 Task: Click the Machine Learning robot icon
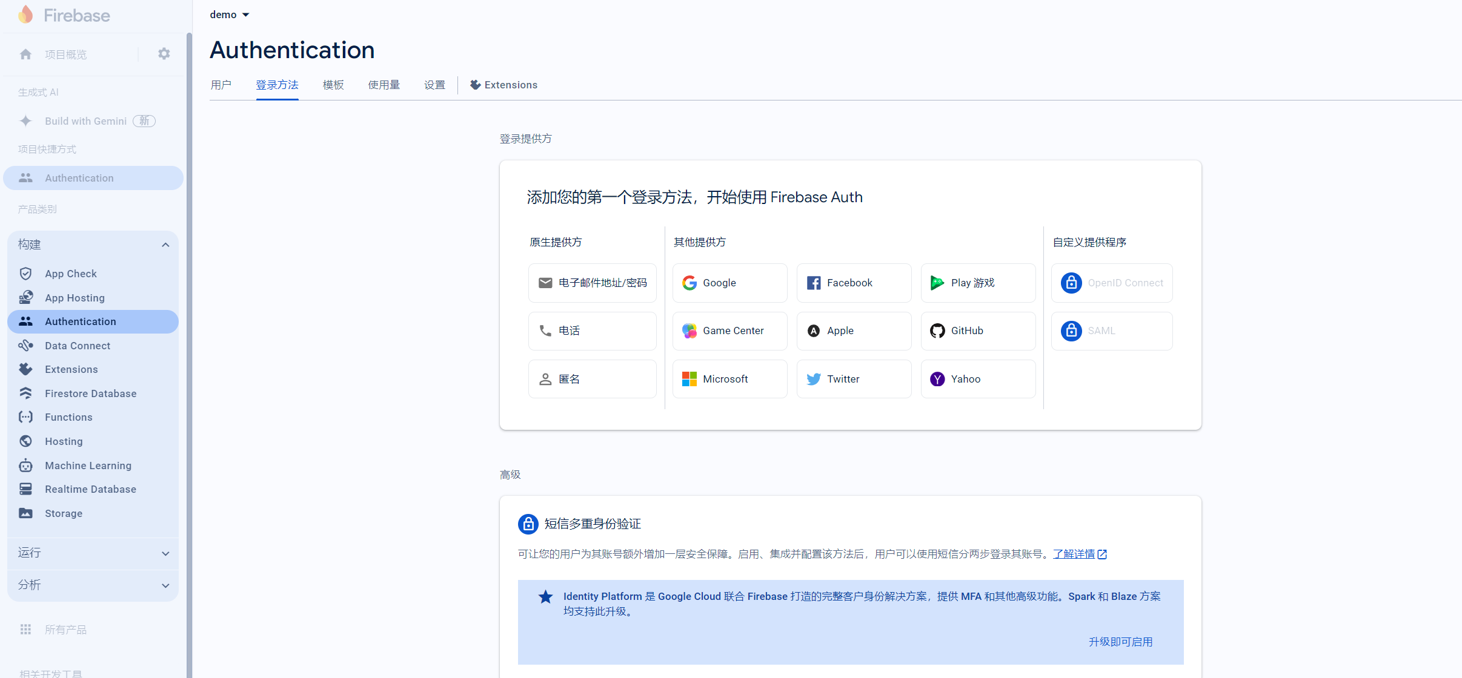tap(25, 465)
